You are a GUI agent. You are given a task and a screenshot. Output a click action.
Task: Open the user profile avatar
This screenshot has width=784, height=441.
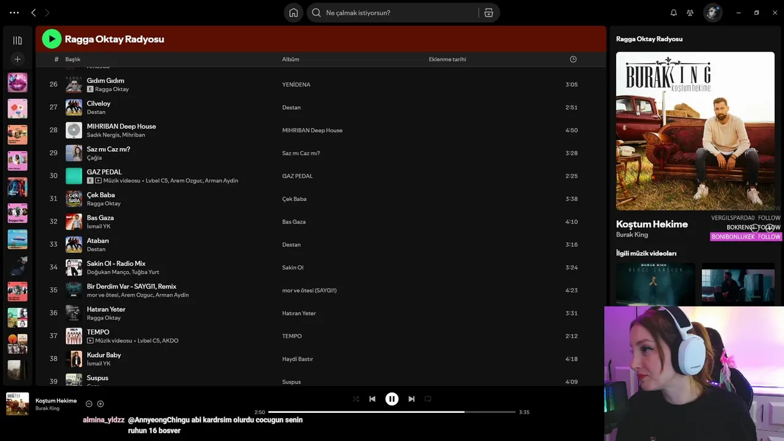[712, 13]
